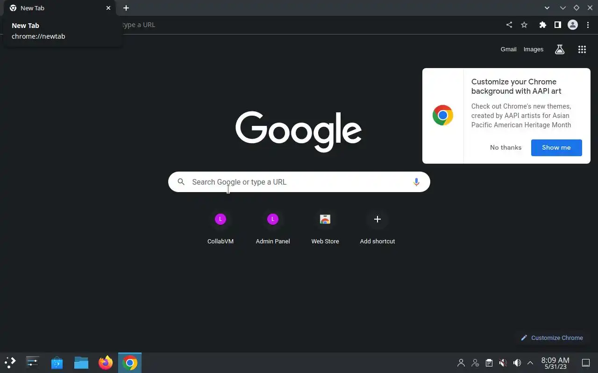Image resolution: width=598 pixels, height=373 pixels.
Task: Open System Settings taskbar icon
Action: [x=33, y=362]
